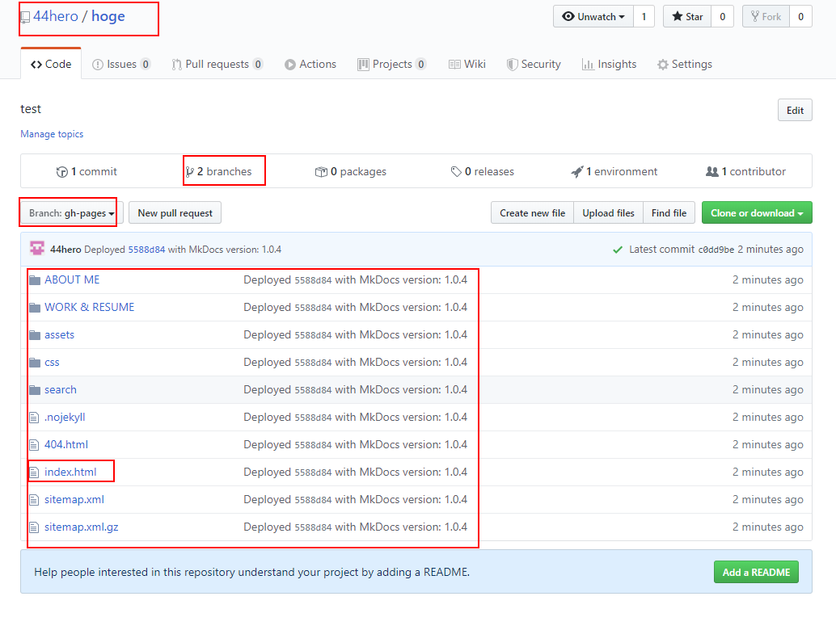The width and height of the screenshot is (836, 630).
Task: Open the search folder
Action: [x=61, y=390]
